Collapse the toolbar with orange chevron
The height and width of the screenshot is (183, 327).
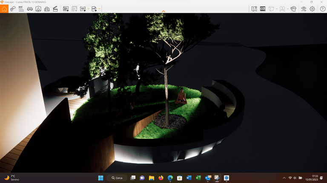163,11
